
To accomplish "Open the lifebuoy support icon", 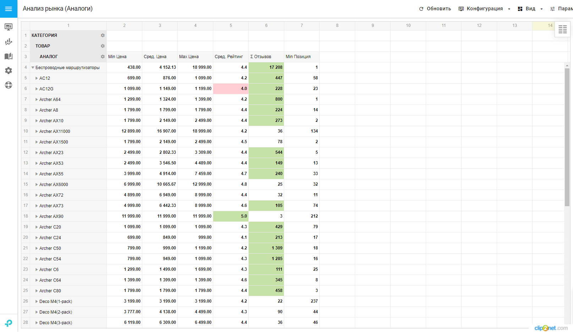I will [9, 85].
